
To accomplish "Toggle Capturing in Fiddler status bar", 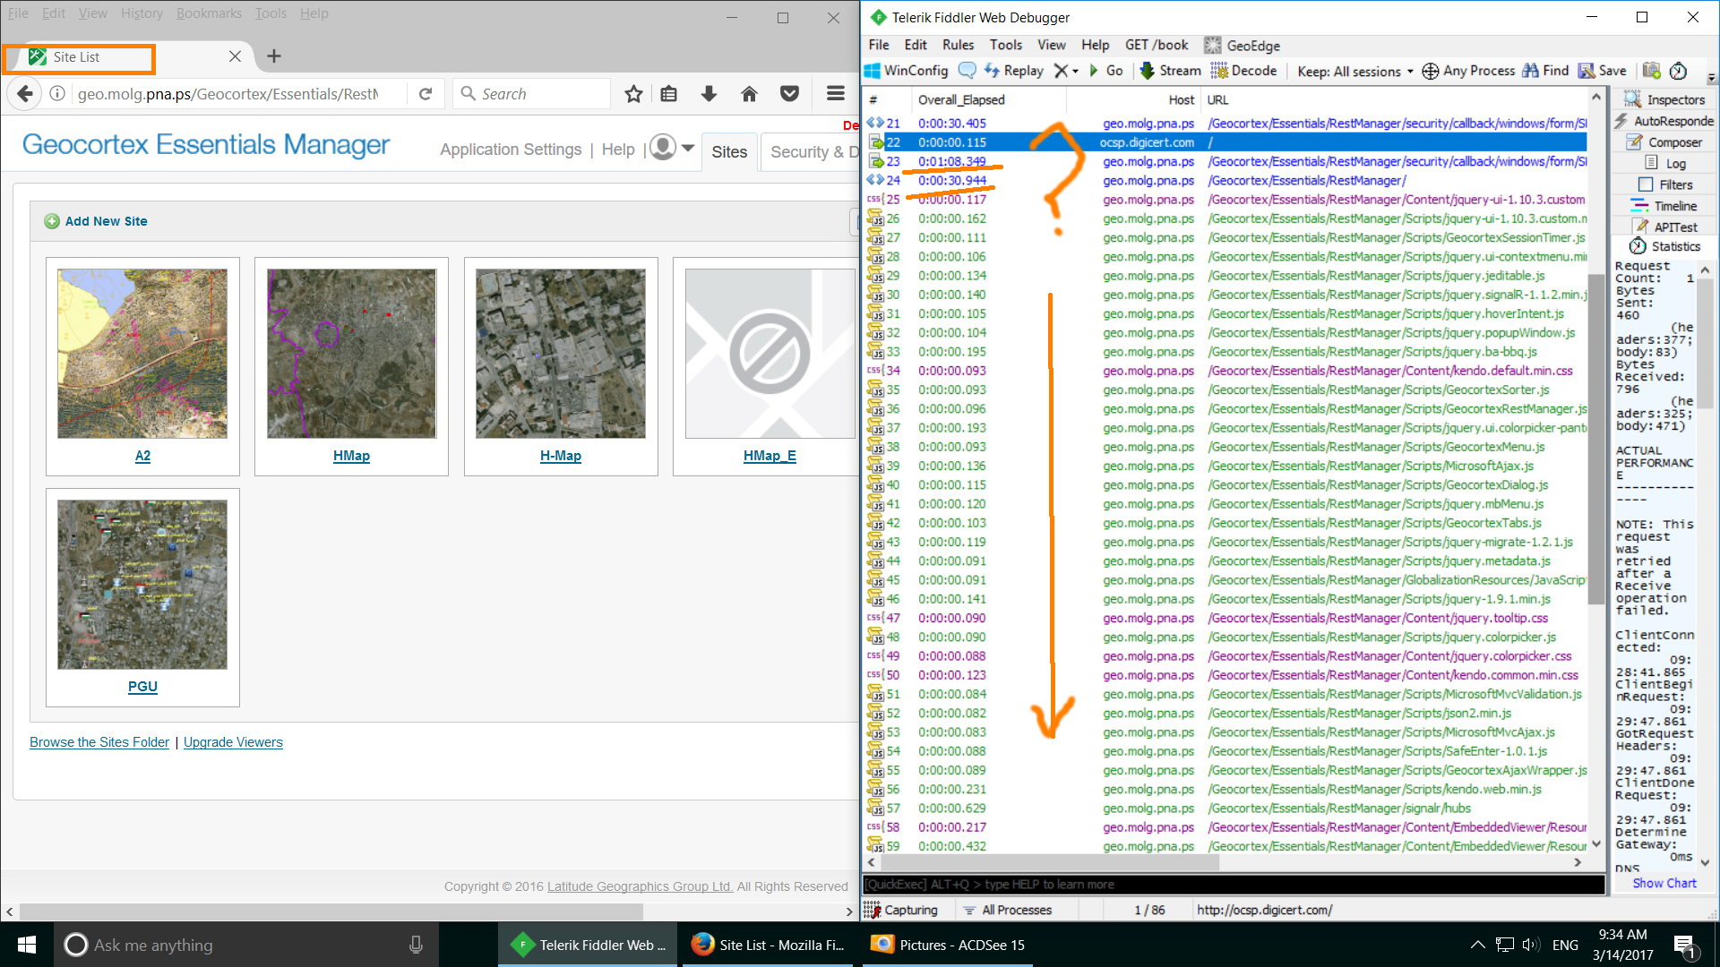I will pyautogui.click(x=901, y=910).
